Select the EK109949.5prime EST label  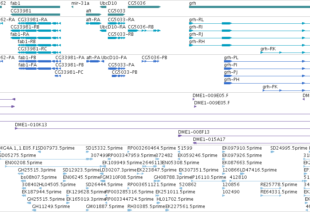(122, 163)
